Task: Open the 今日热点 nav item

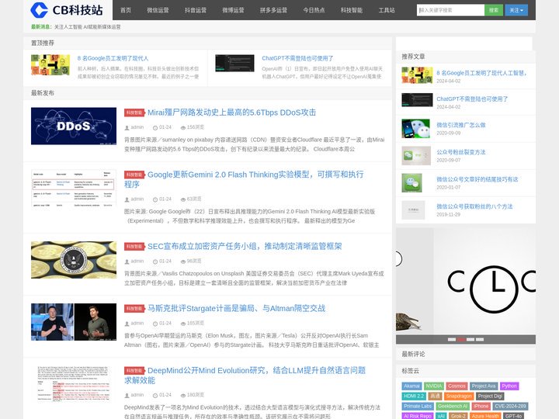Action: point(314,10)
